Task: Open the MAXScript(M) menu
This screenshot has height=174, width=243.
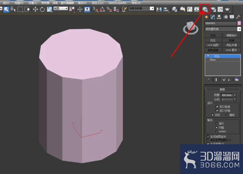Action: [118, 3]
